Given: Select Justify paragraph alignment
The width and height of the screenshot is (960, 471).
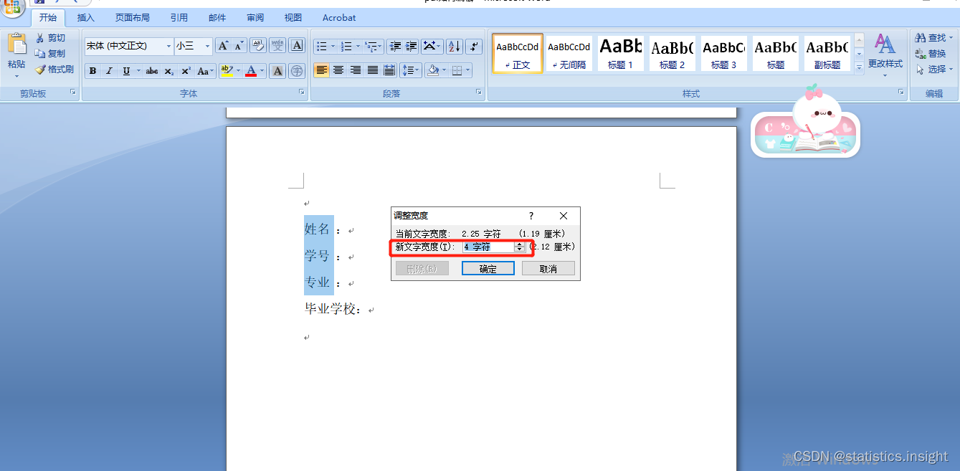Looking at the screenshot, I should [373, 70].
